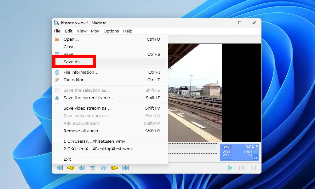Start playback with the green play button

click(x=230, y=168)
